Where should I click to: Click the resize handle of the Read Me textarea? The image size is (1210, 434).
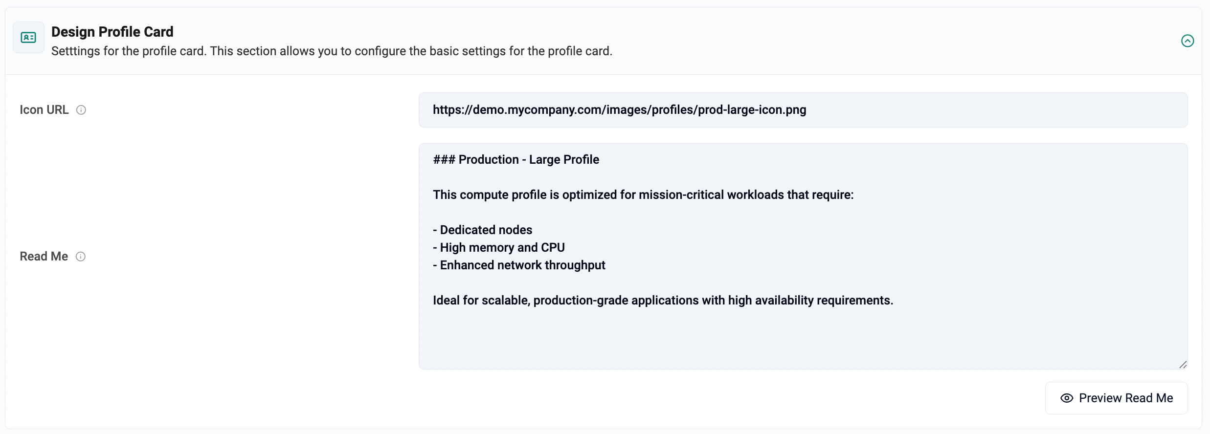(x=1183, y=365)
